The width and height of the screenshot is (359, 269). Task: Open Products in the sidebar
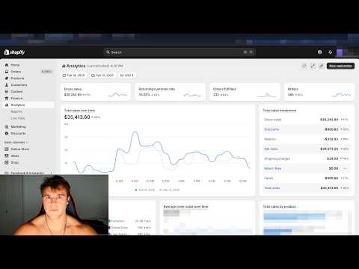[17, 78]
